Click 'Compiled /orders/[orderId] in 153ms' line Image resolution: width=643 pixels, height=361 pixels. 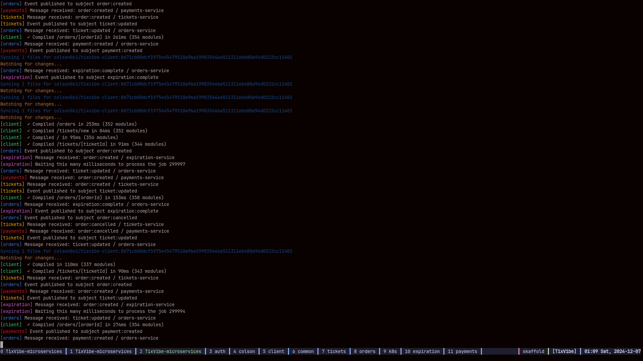point(82,198)
